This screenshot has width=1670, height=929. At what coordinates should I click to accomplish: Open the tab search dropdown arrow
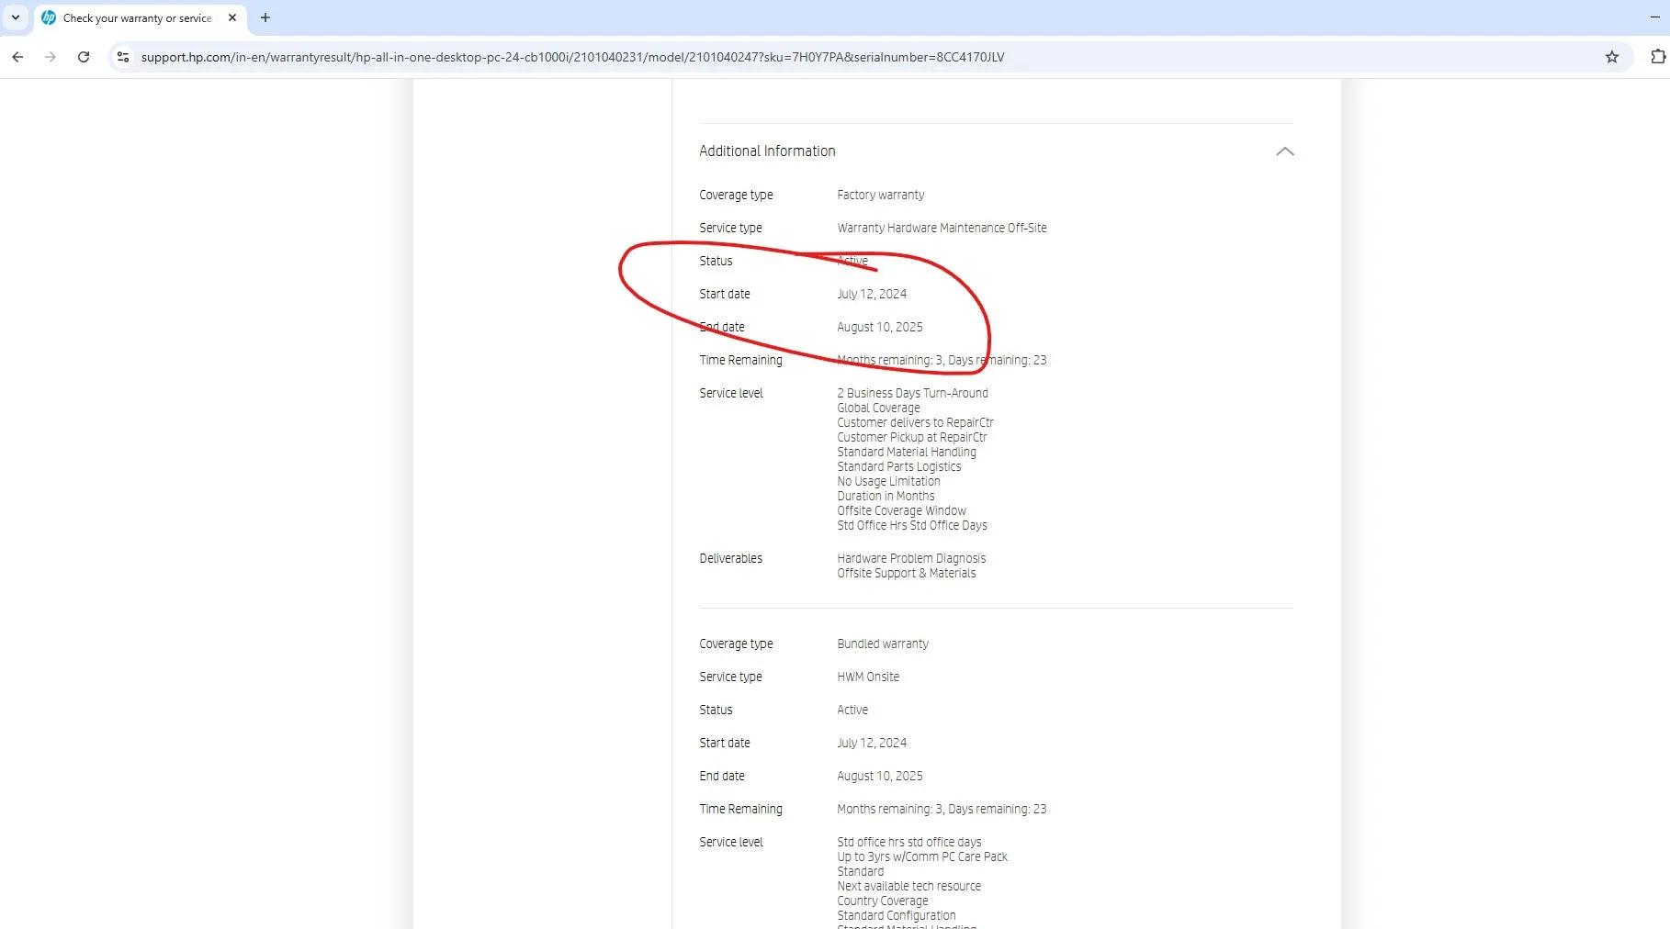point(16,17)
